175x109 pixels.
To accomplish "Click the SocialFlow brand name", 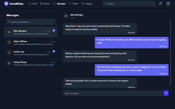I will (x=16, y=4).
